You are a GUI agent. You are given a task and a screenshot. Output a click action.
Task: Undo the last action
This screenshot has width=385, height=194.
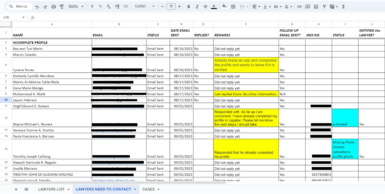pos(37,6)
